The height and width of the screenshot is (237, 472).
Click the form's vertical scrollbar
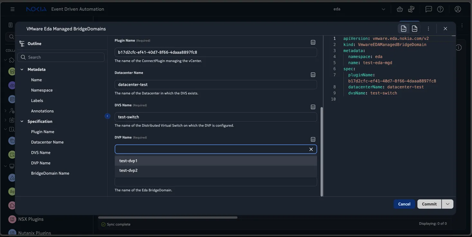point(321,152)
